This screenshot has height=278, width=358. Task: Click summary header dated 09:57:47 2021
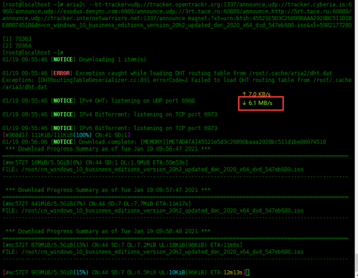pyautogui.click(x=108, y=190)
